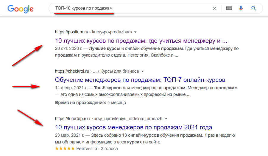Open the dropdown arrow next to 'Курсы для бизнеса'
Viewport: 268px width, 156px height.
142,71
